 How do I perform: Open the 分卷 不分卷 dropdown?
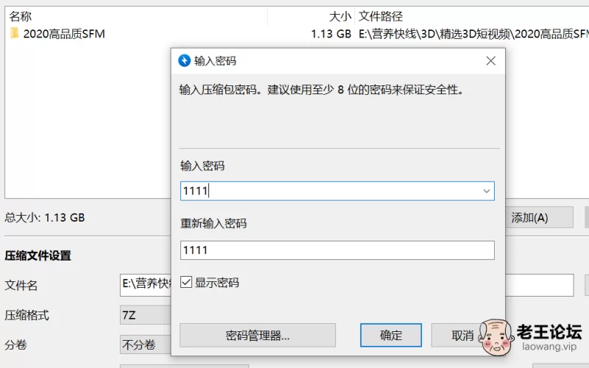click(146, 344)
